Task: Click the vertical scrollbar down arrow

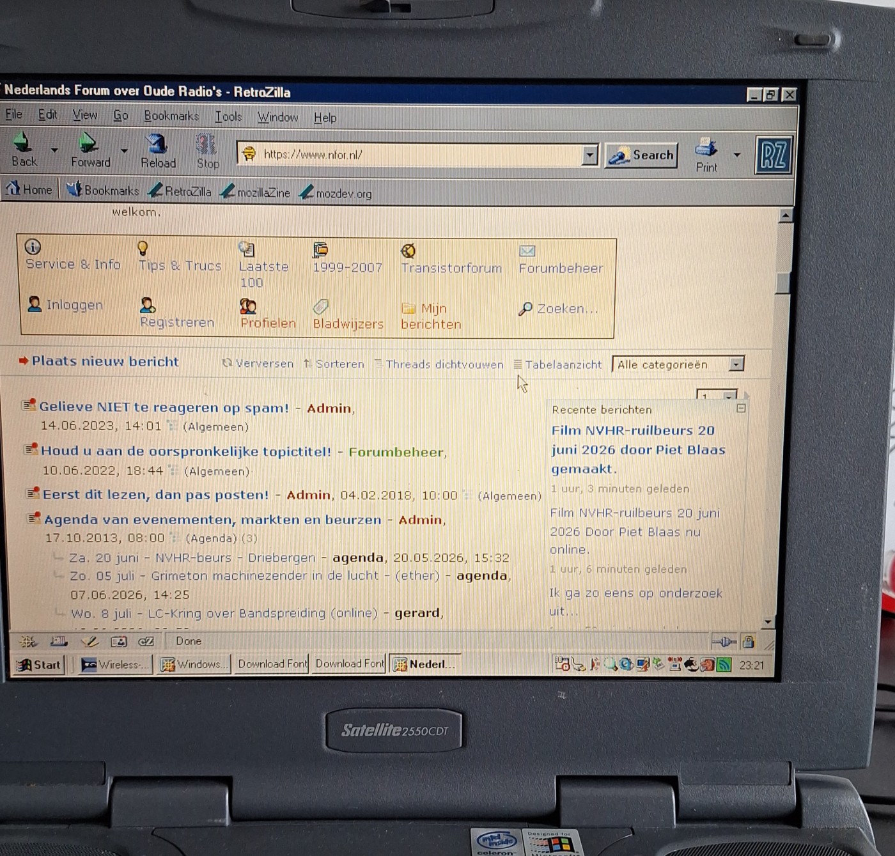Action: point(768,621)
